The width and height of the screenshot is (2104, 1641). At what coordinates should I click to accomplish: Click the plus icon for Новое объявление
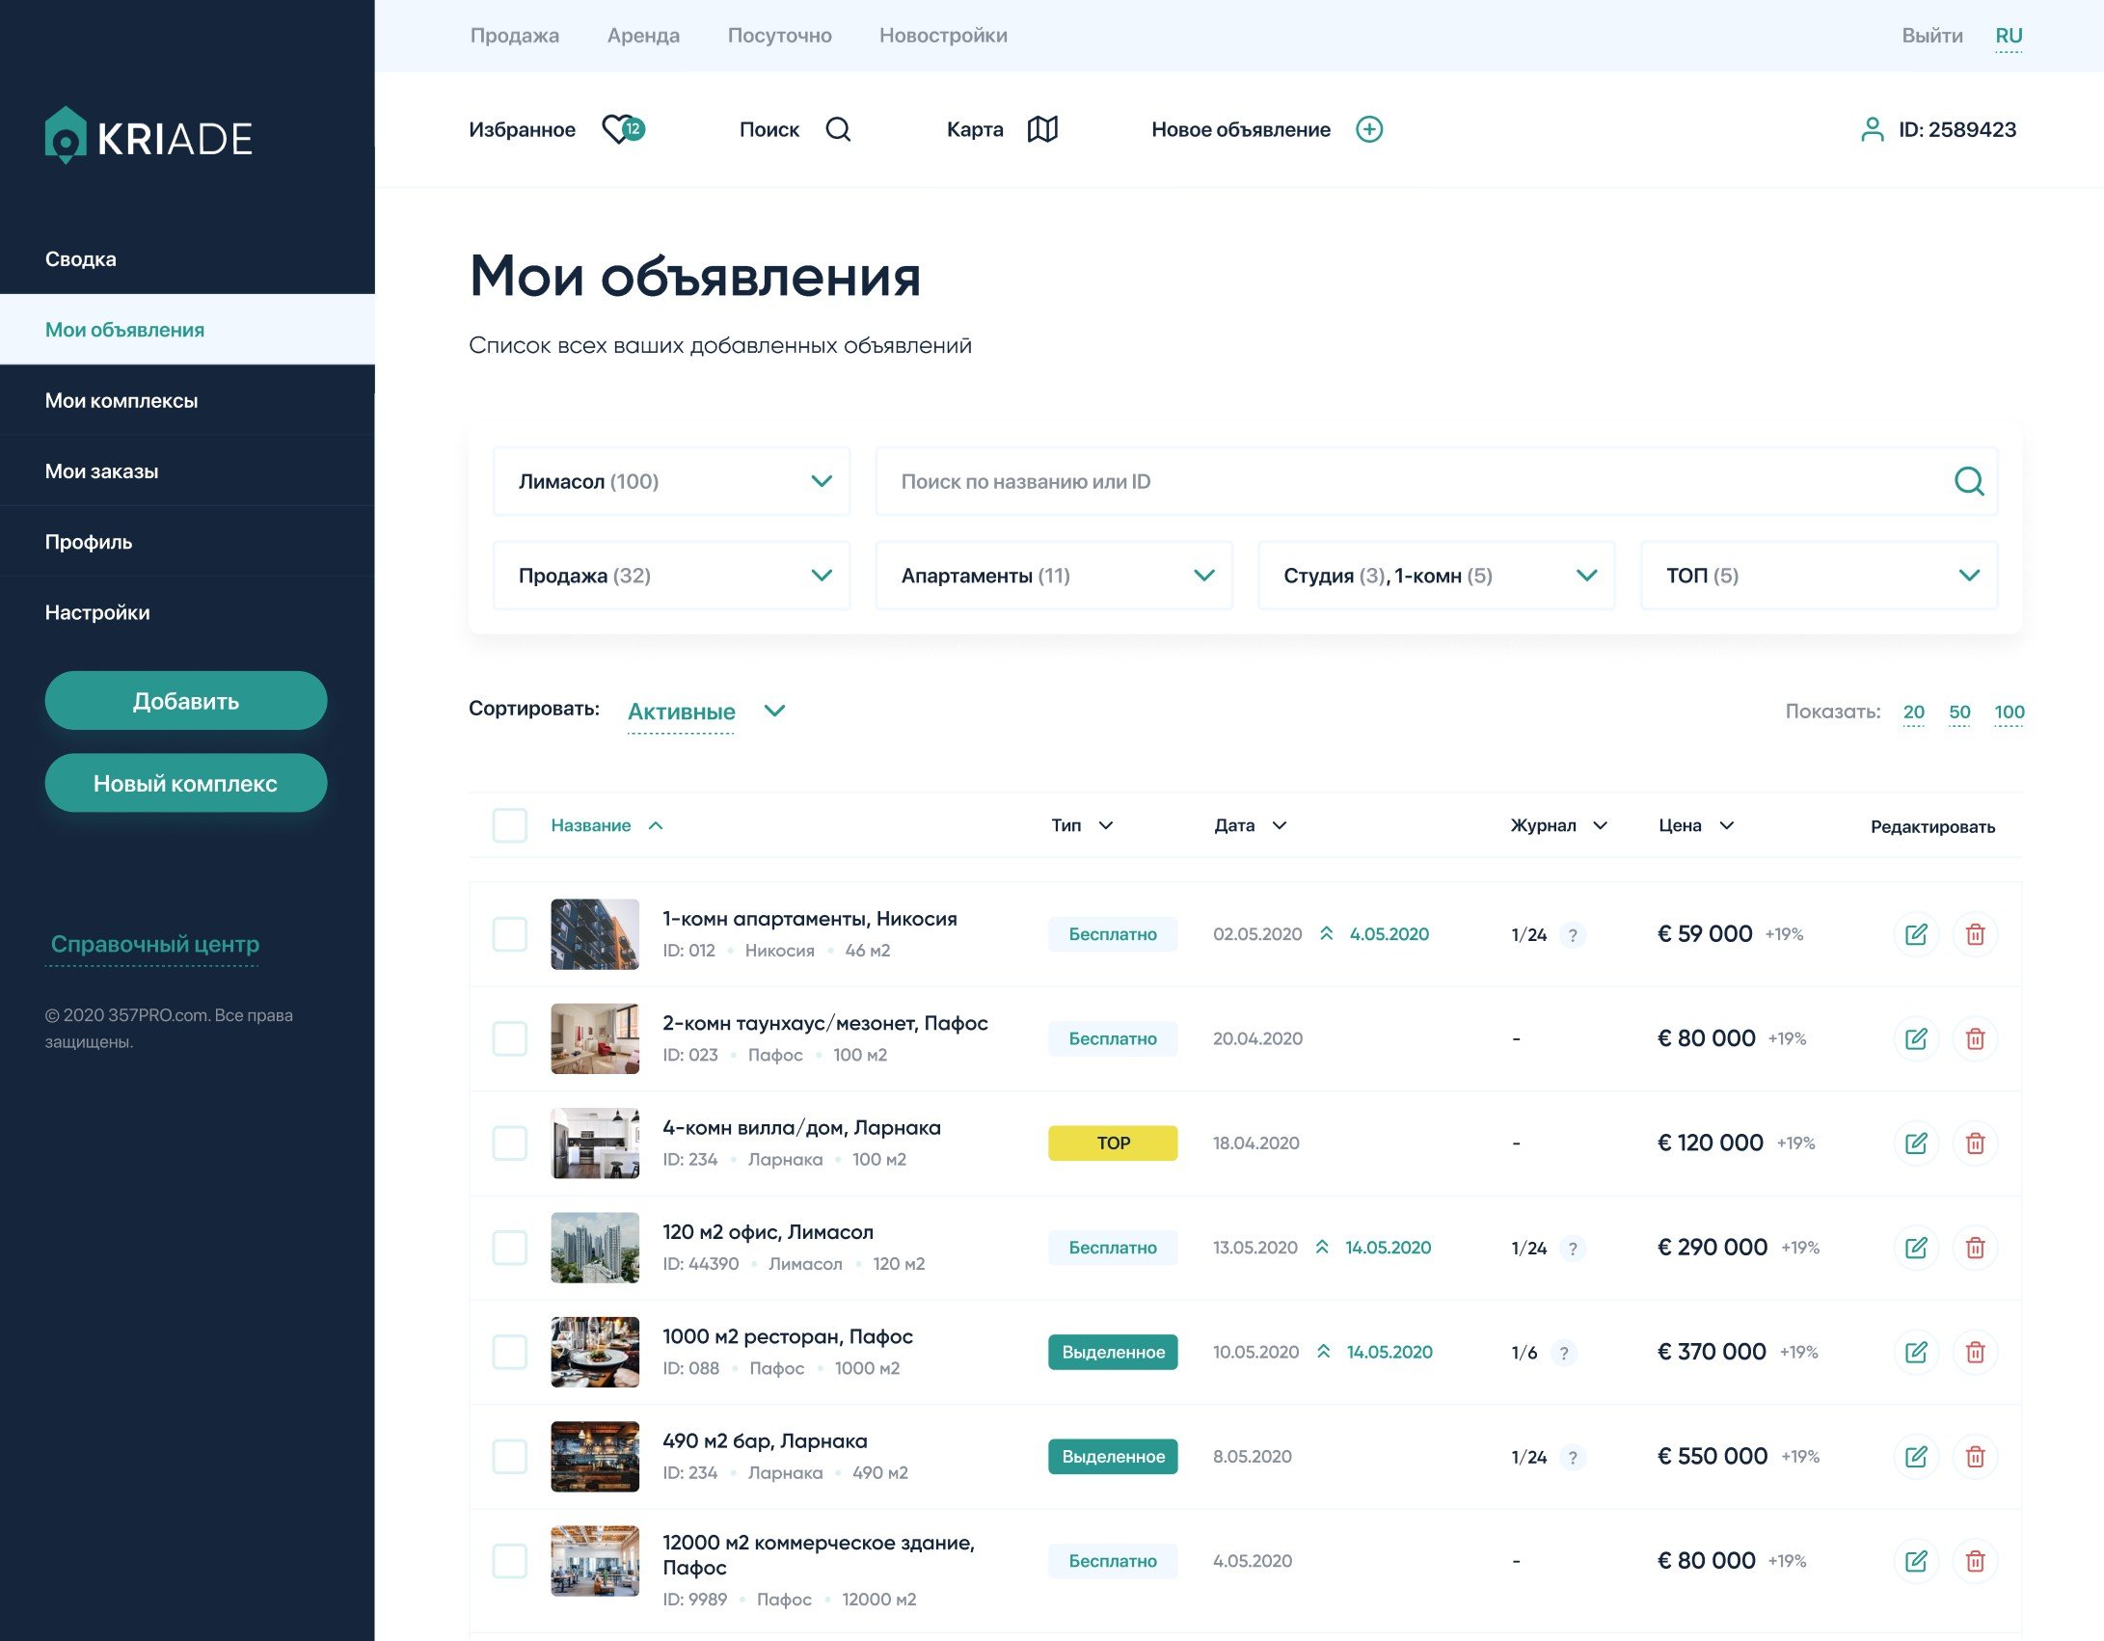[1368, 129]
